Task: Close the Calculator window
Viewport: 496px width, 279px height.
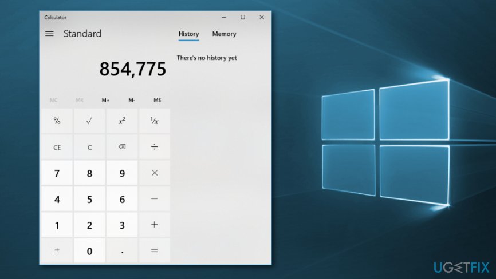Action: pos(262,17)
